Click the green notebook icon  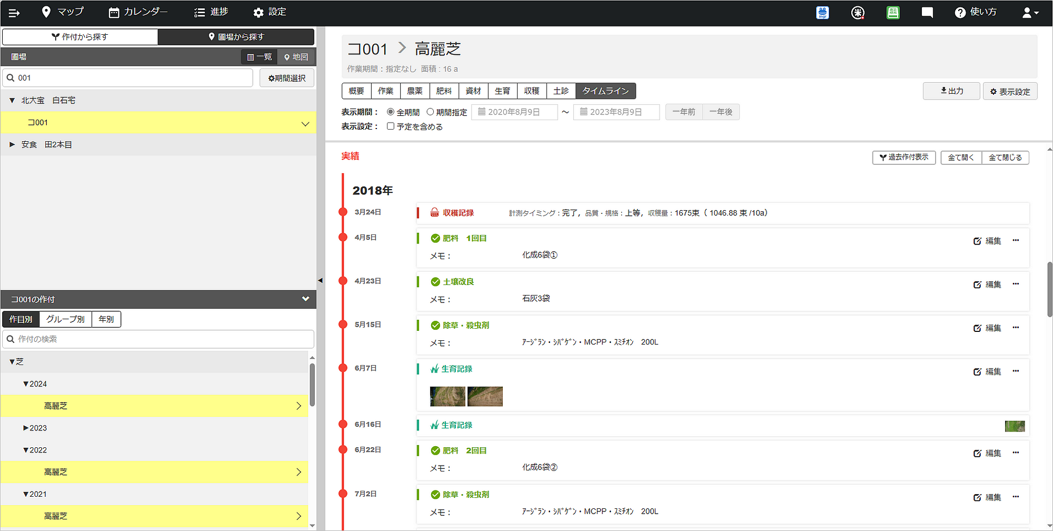[893, 13]
